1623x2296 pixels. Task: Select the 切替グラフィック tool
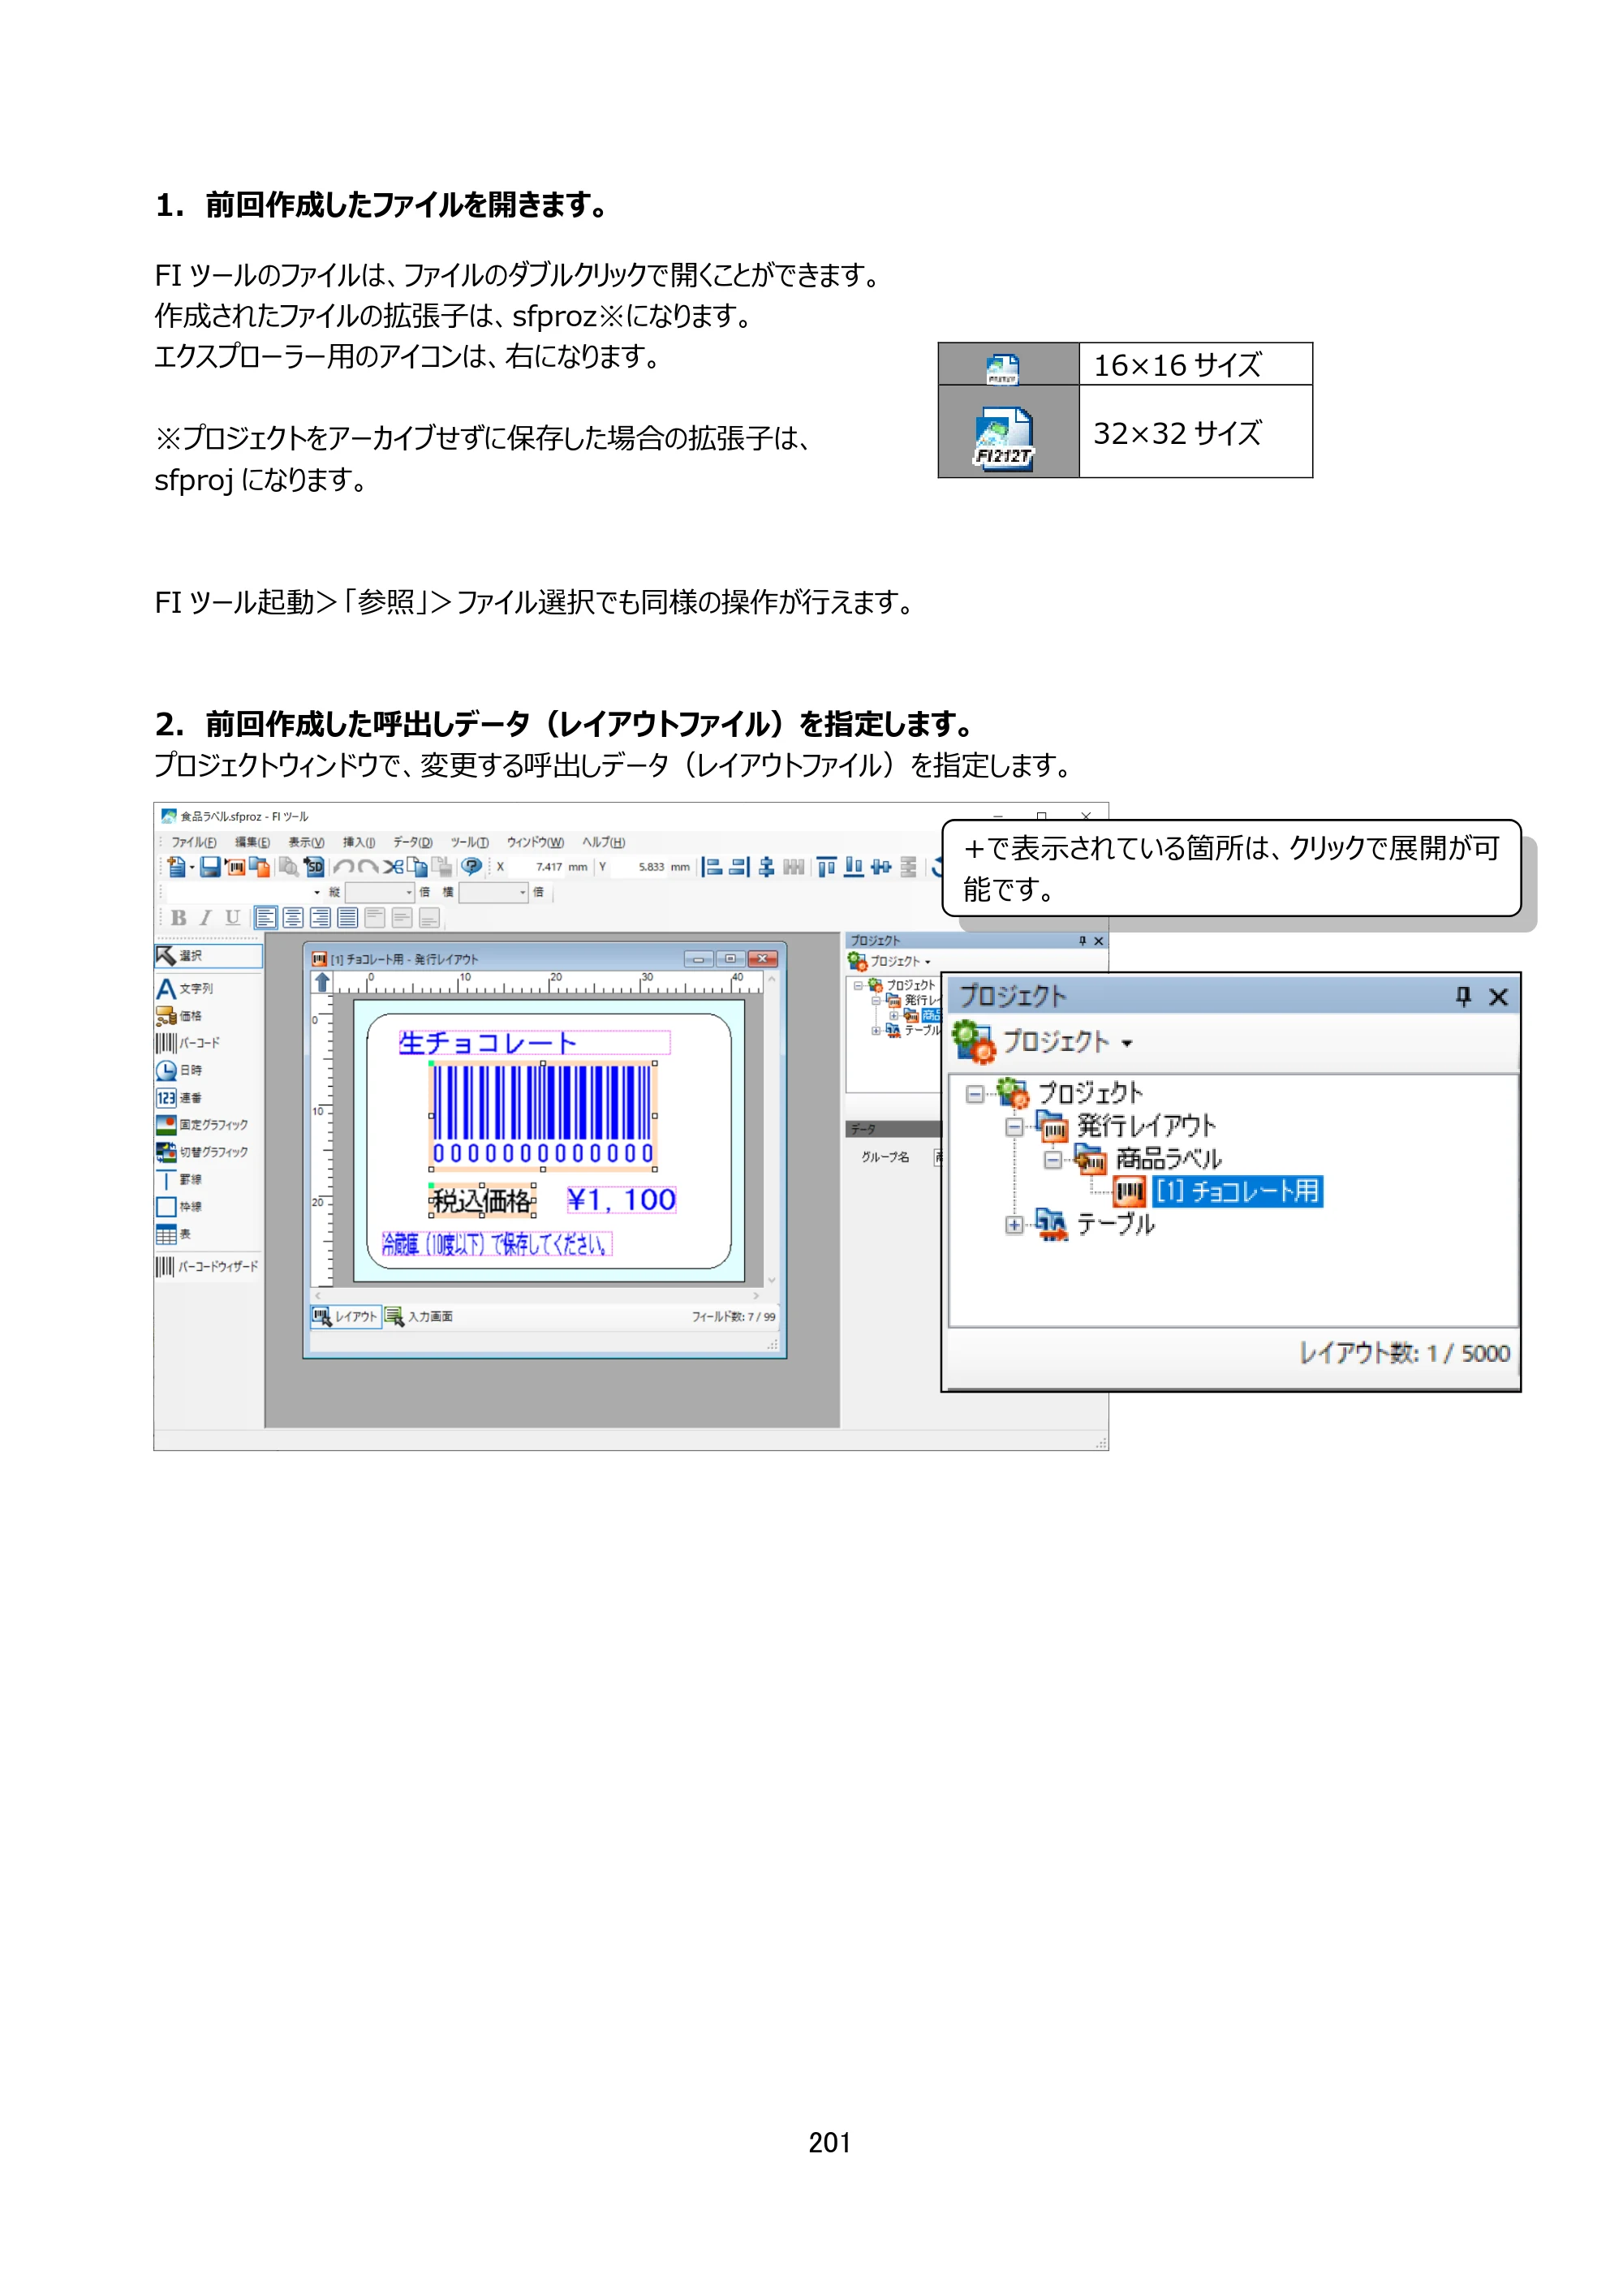pyautogui.click(x=202, y=1152)
